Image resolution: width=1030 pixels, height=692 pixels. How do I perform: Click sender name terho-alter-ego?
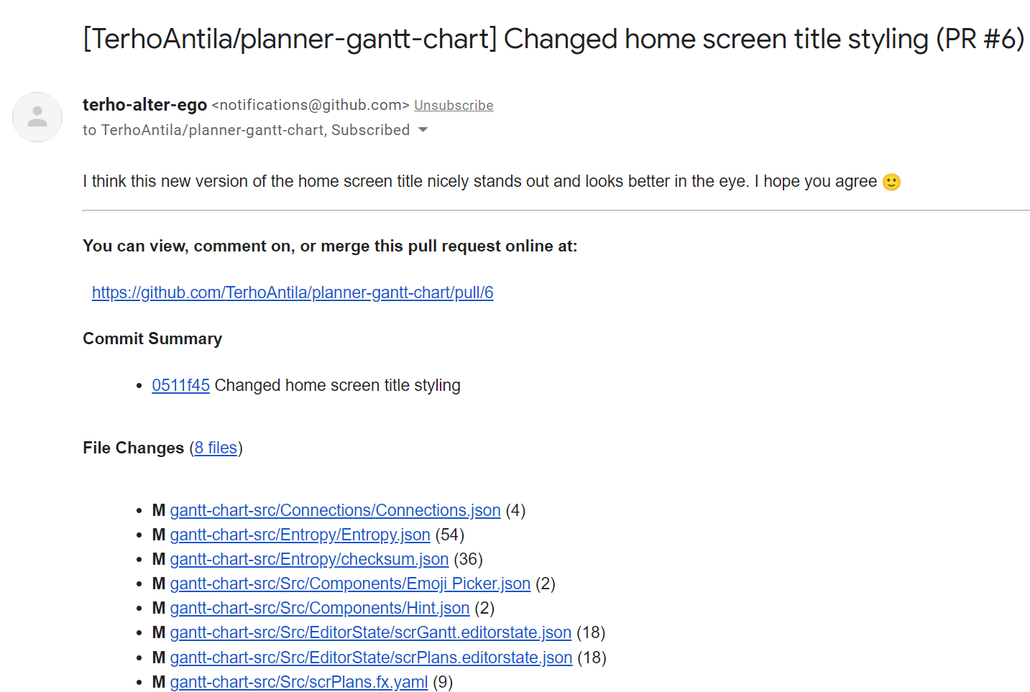tap(144, 105)
